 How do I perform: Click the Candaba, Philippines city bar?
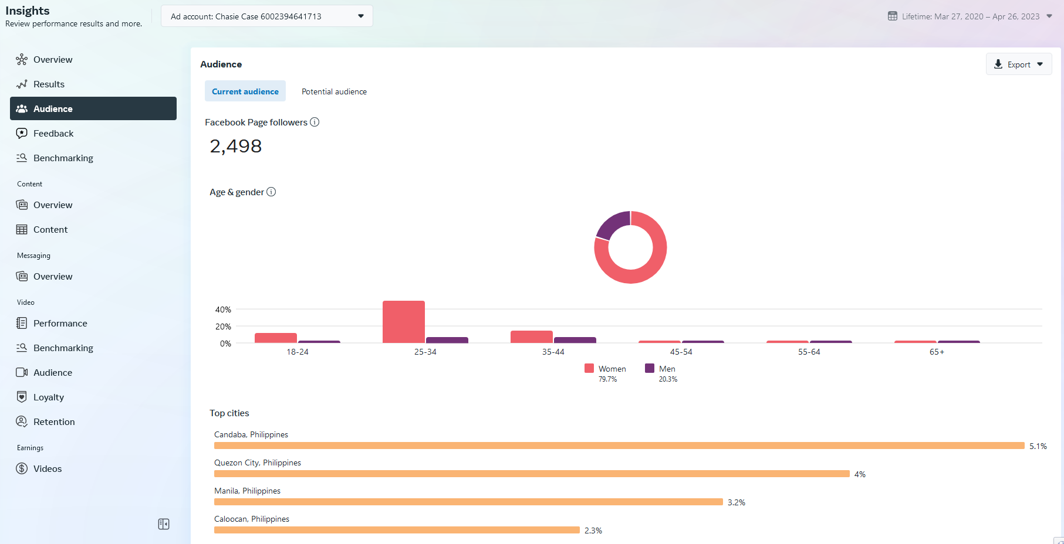619,446
